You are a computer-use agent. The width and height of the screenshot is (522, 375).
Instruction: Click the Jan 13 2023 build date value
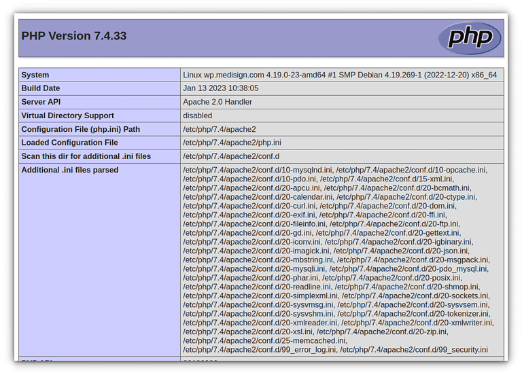click(x=220, y=88)
